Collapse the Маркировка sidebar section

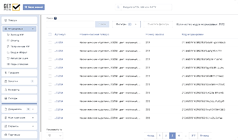coord(33,29)
